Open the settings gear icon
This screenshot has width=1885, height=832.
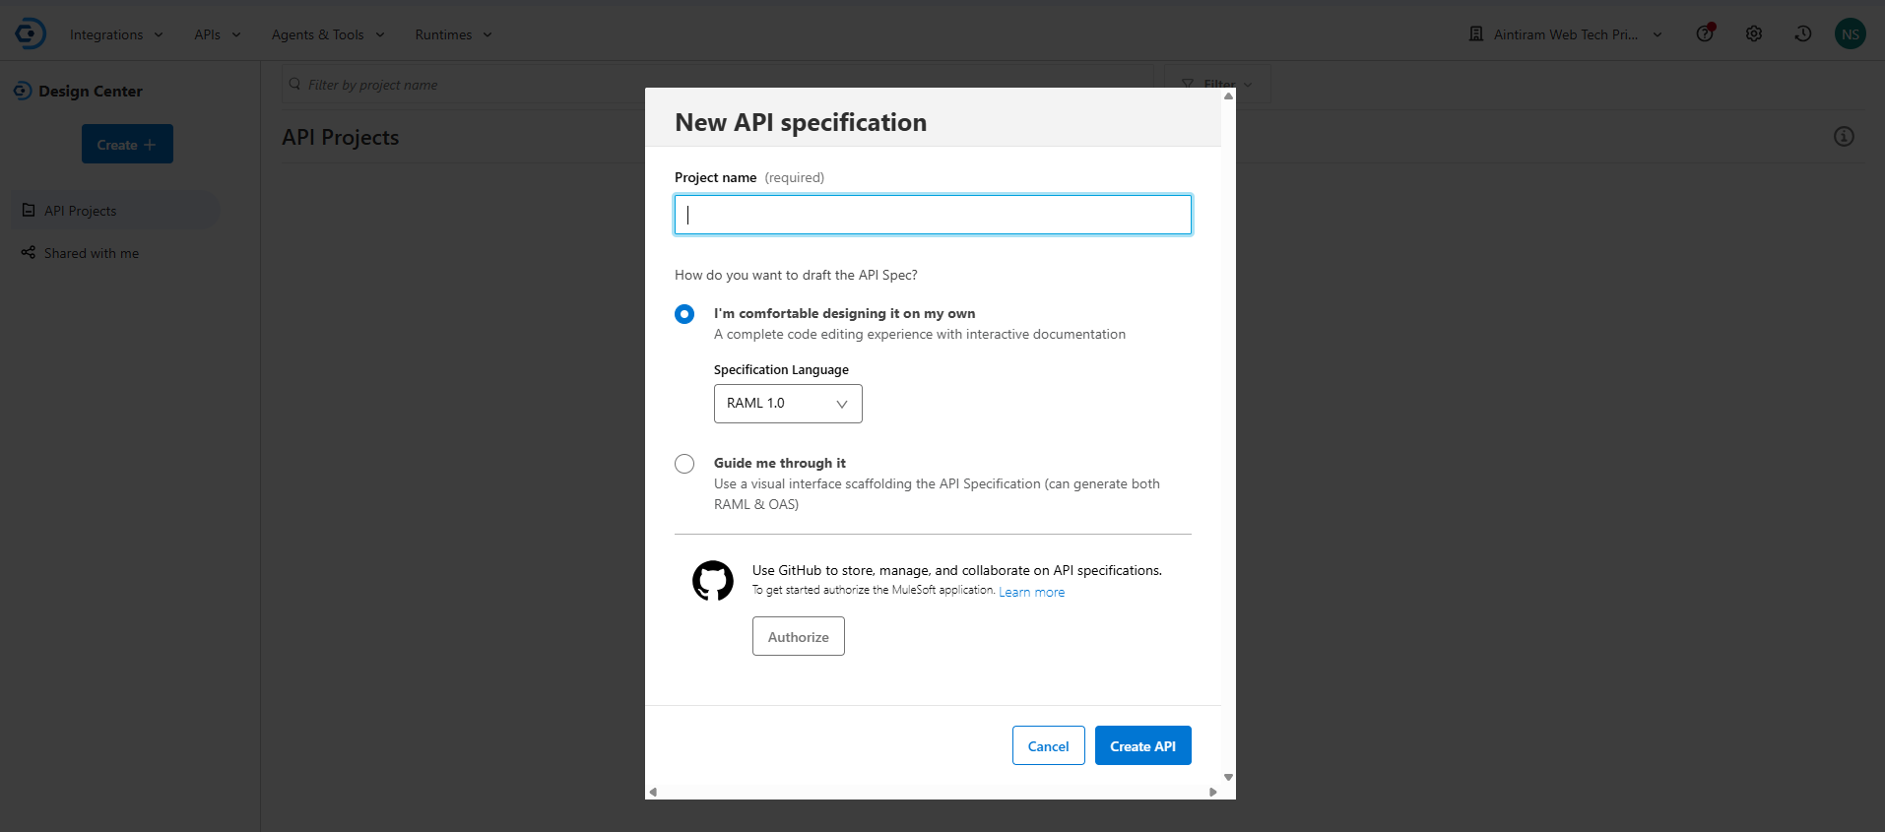point(1754,33)
